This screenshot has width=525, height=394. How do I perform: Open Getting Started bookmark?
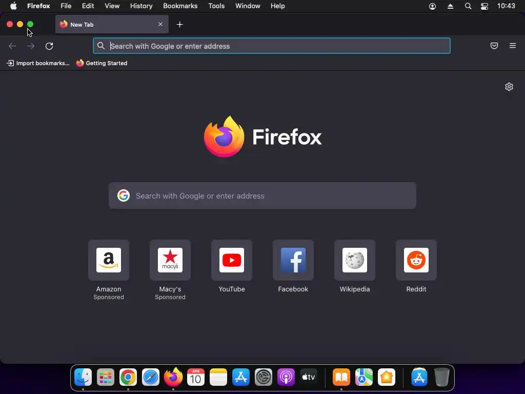[x=102, y=63]
